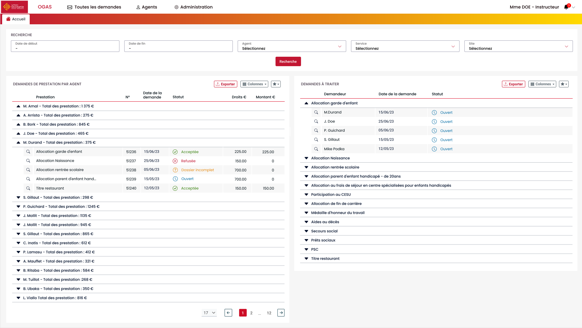Click the Date de début field

[65, 46]
